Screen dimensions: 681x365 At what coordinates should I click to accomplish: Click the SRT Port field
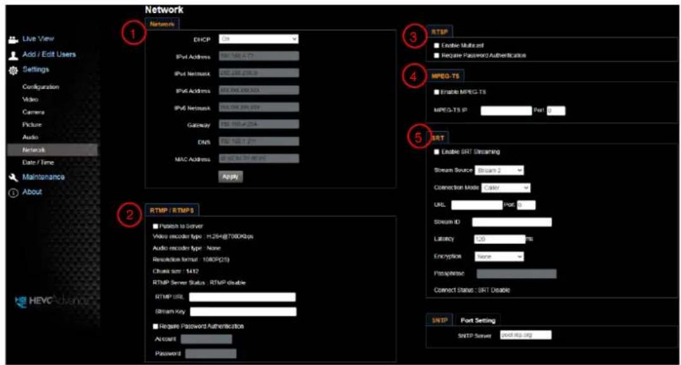(526, 205)
